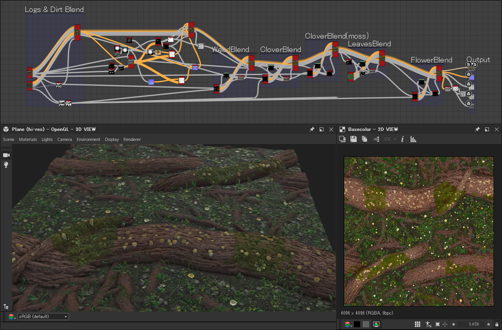
Task: Toggle the tiling grid icon in 2D view
Action: [417, 324]
